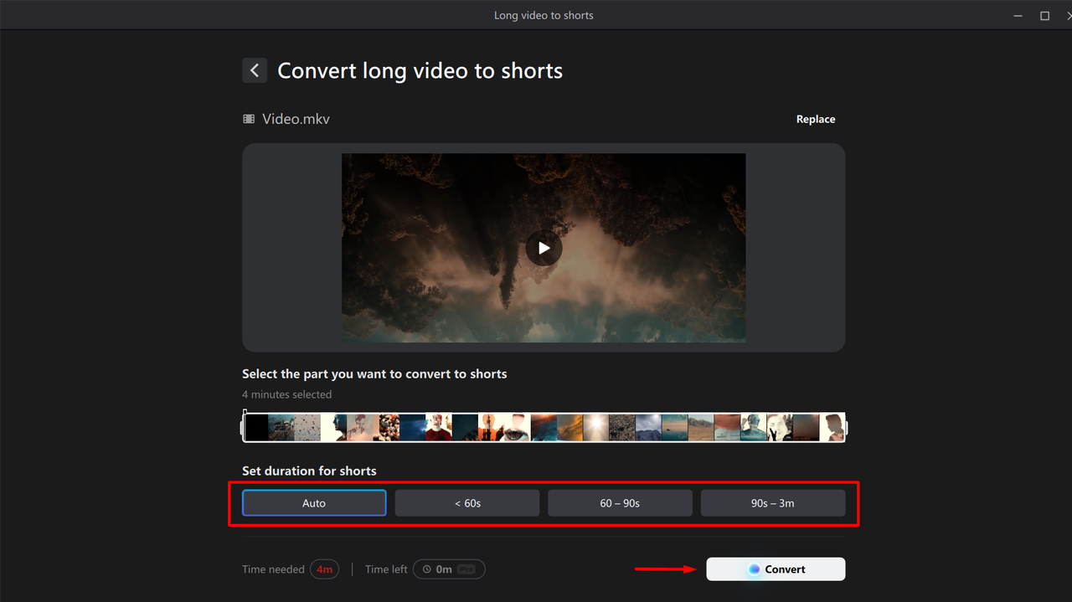1072x602 pixels.
Task: Click the timeline playhead marker above filmstrip
Action: pos(245,412)
